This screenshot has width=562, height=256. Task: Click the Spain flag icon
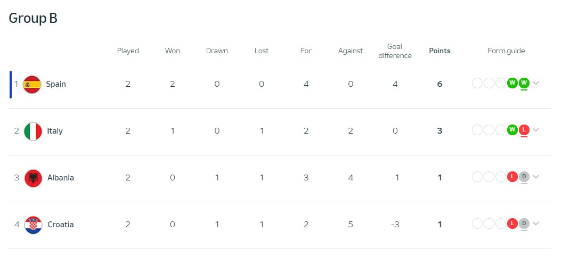[32, 85]
